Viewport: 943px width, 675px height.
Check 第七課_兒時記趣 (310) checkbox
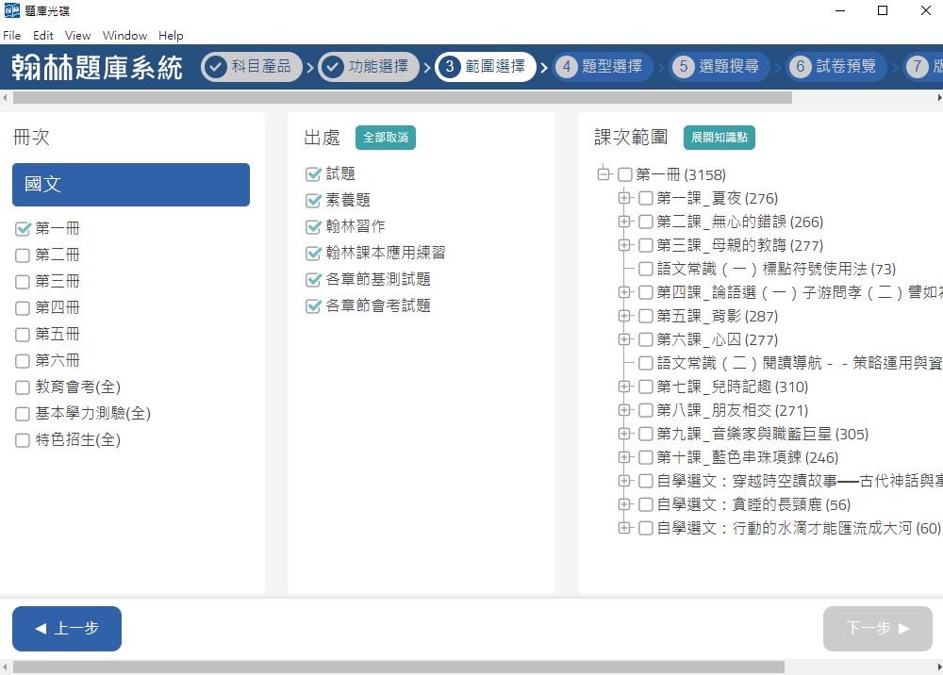pos(646,387)
